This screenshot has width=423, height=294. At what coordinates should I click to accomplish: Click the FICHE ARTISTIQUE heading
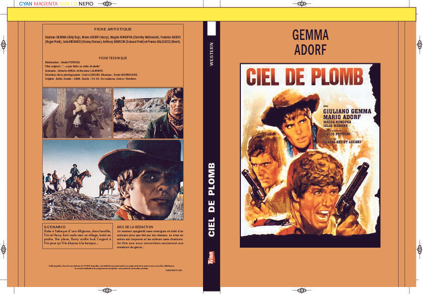[113, 29]
